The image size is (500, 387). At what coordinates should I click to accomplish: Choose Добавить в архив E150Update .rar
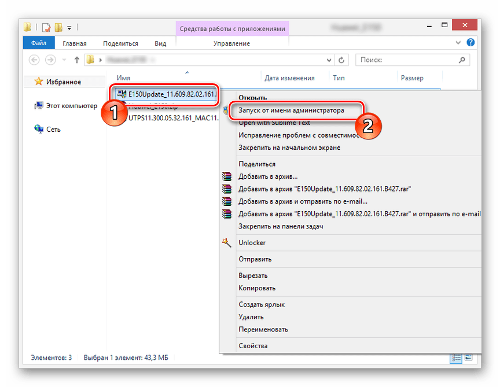(325, 189)
